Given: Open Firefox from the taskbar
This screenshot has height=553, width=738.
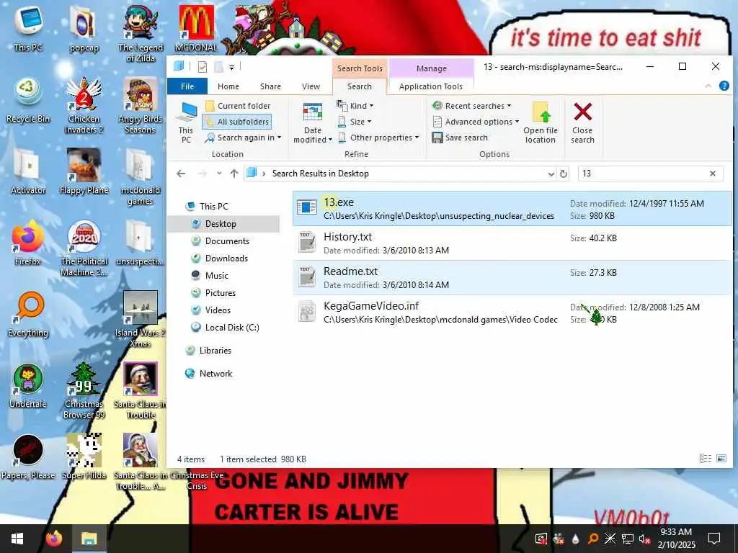Looking at the screenshot, I should [53, 539].
